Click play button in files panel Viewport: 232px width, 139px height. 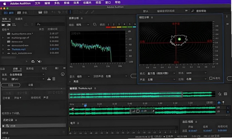(27, 61)
